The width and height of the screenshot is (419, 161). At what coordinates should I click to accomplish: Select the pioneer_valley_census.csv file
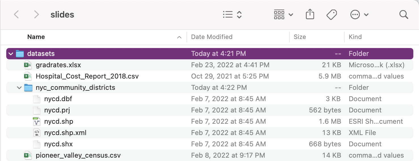[78, 155]
